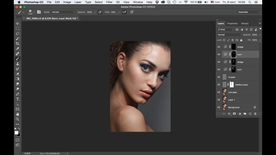Toggle the Brush panel
This screenshot has width=276, height=155.
(39, 12)
